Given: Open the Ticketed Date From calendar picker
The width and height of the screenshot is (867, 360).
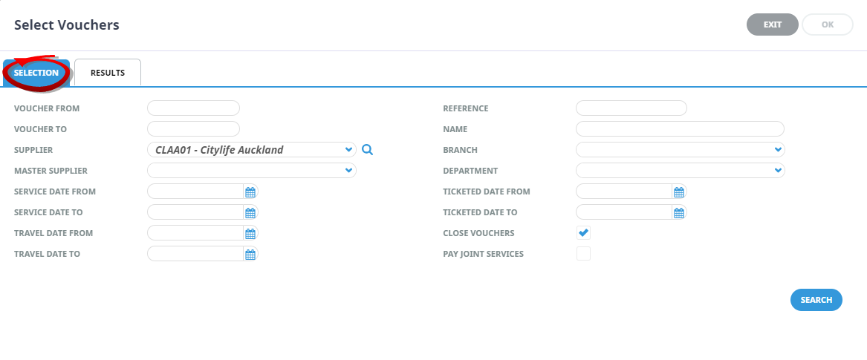Looking at the screenshot, I should (x=678, y=192).
